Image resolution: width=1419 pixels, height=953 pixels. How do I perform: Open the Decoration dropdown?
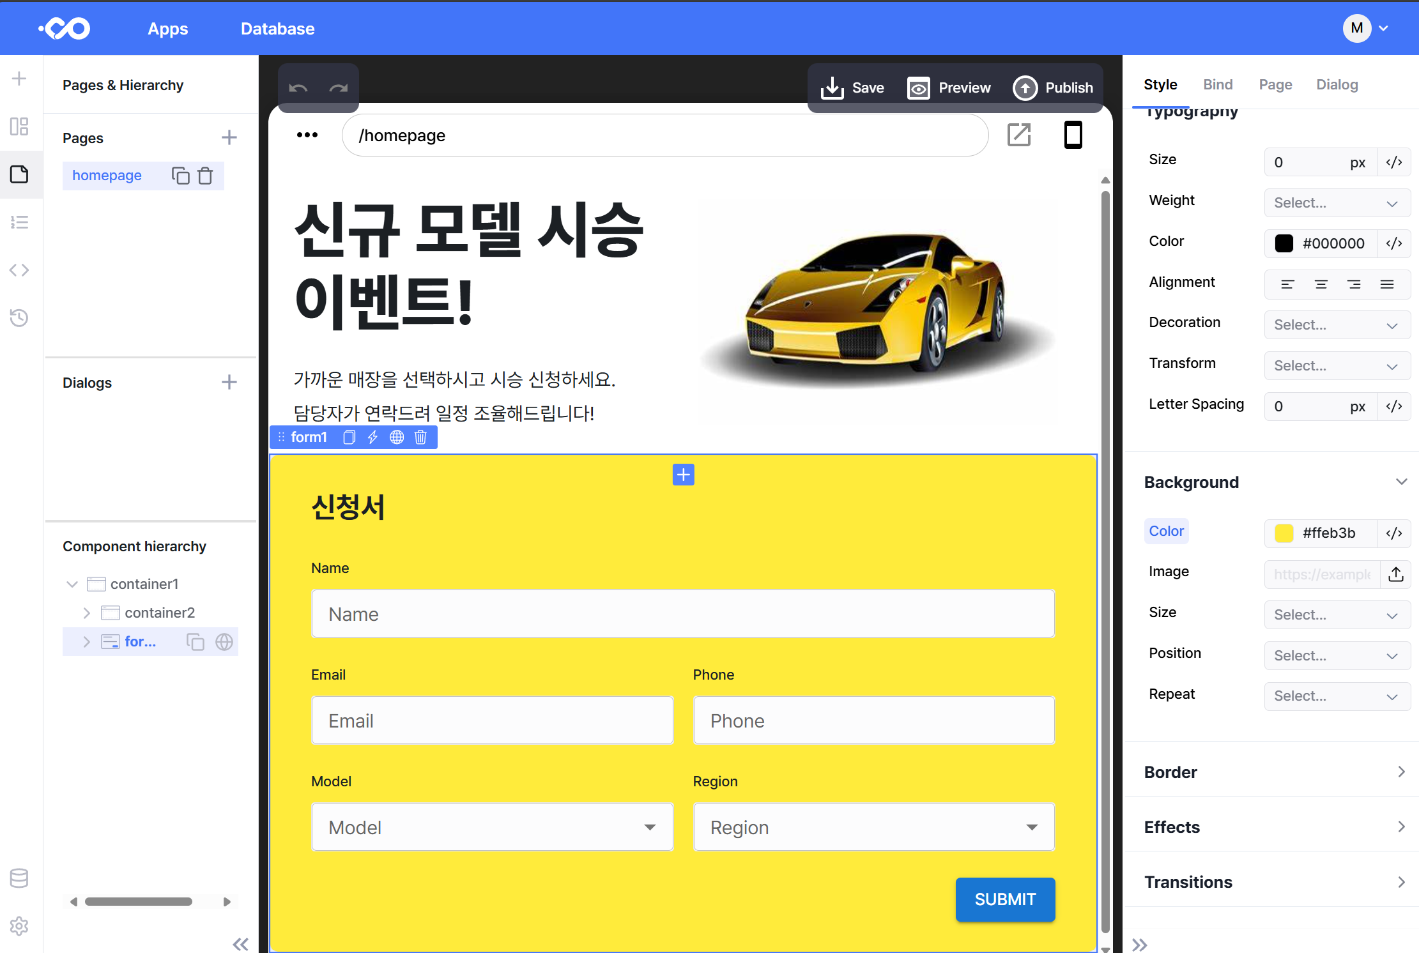(1337, 325)
